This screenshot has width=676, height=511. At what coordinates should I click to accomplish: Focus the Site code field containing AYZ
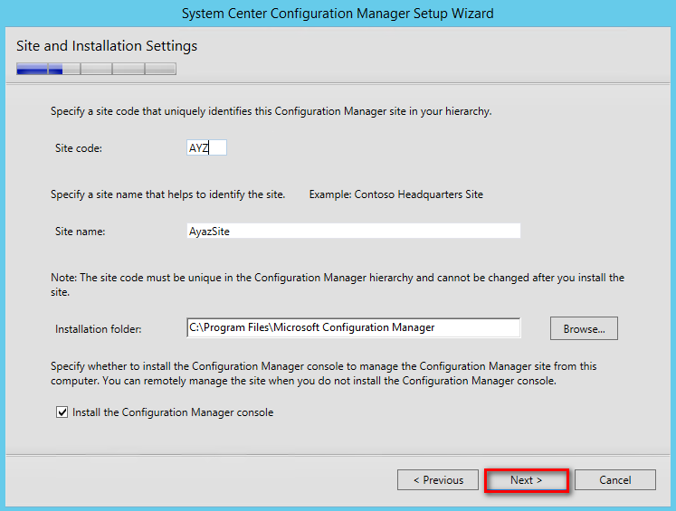(x=206, y=147)
